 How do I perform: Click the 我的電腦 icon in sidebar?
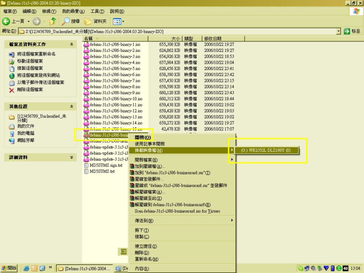pos(12,134)
